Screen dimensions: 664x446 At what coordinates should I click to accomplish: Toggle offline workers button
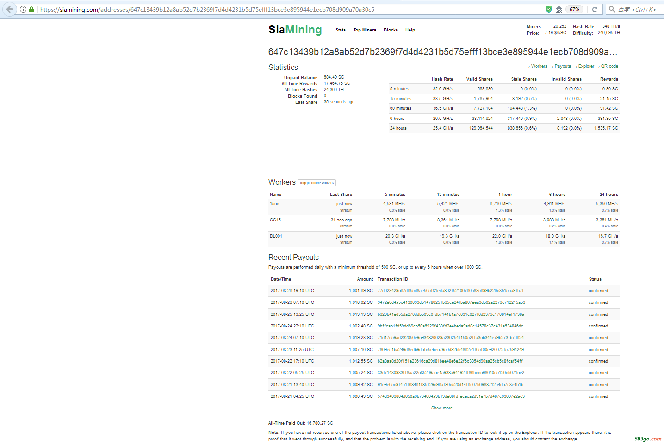[316, 183]
